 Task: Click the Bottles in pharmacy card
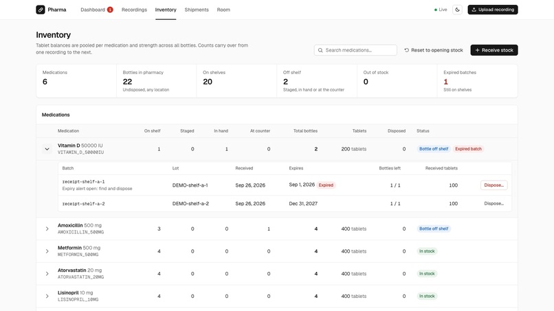pos(157,81)
